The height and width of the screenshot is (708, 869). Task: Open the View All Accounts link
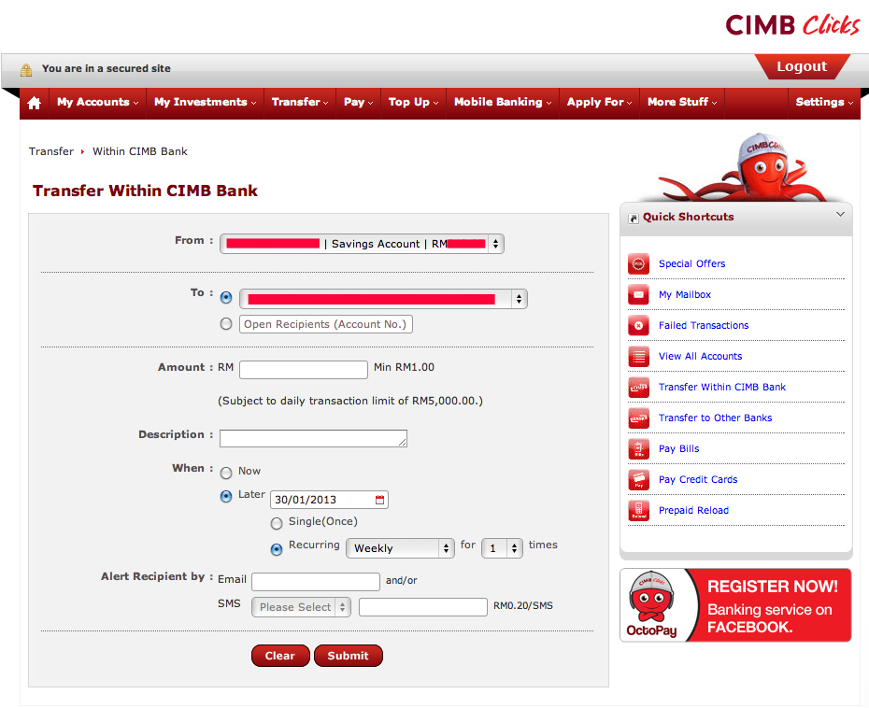coord(700,357)
